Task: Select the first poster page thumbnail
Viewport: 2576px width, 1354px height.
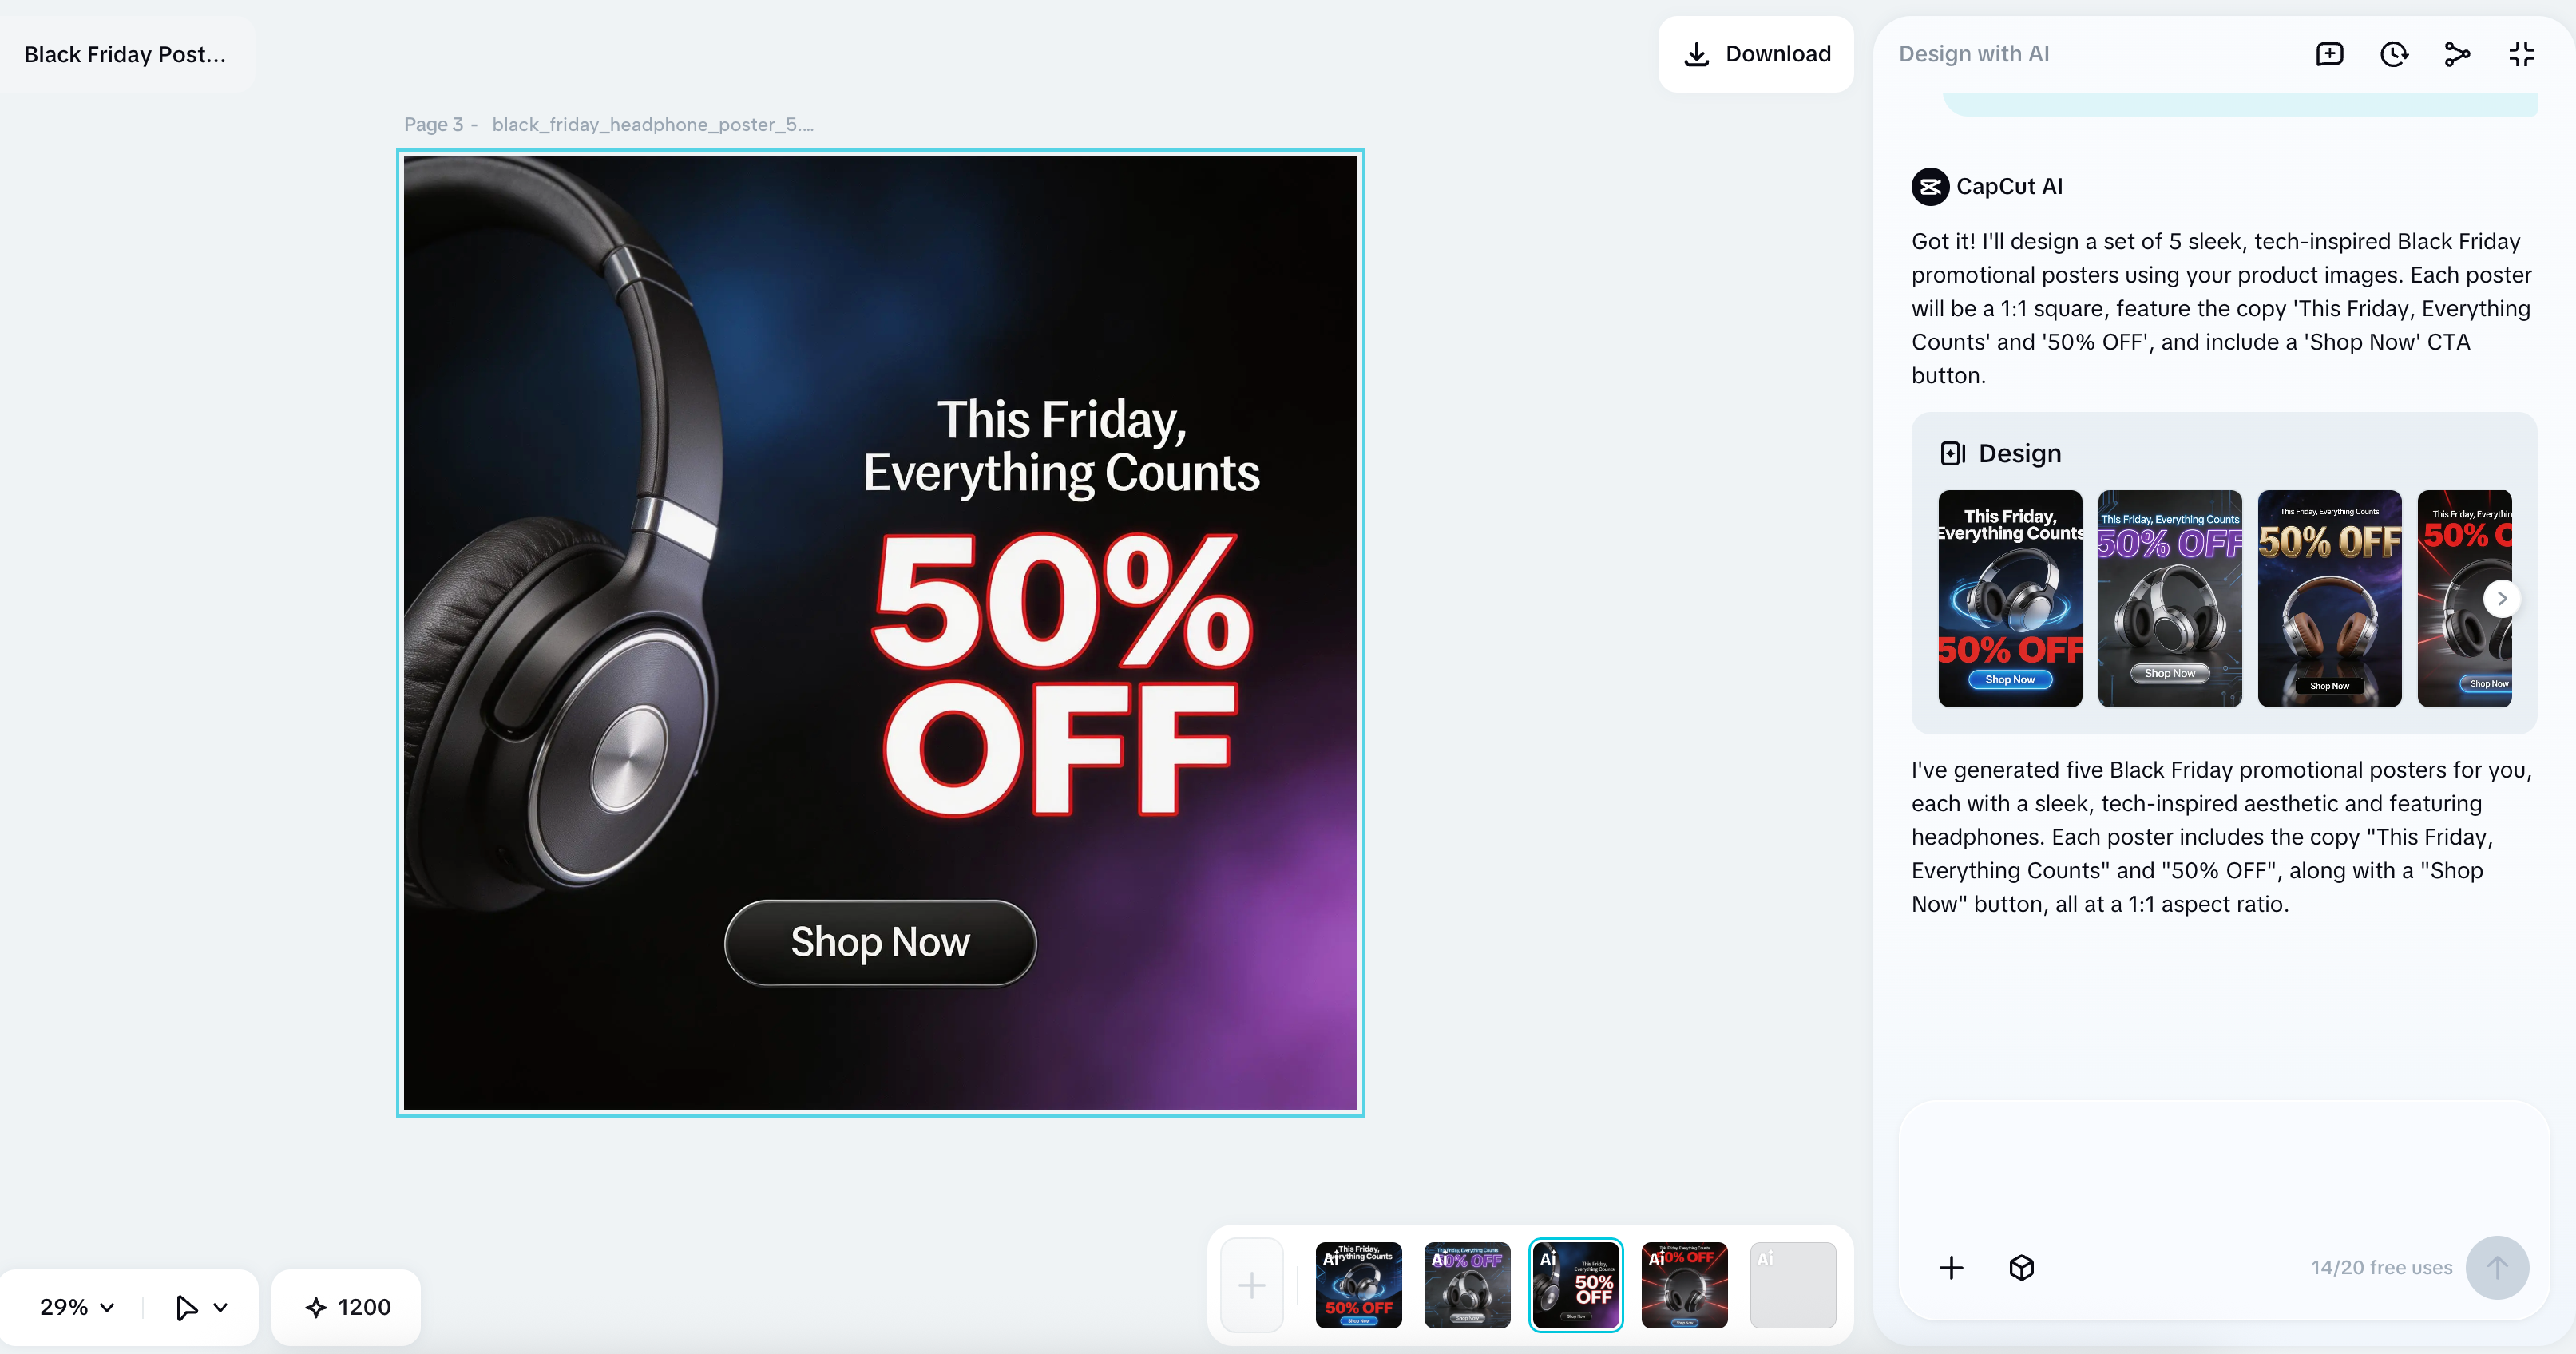Action: click(x=1358, y=1285)
